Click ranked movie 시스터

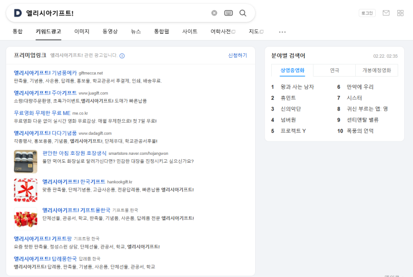click(354, 98)
